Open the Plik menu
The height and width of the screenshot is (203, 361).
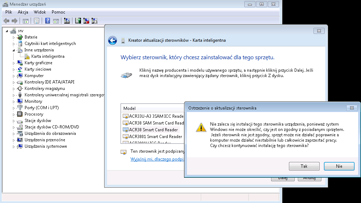pyautogui.click(x=9, y=12)
